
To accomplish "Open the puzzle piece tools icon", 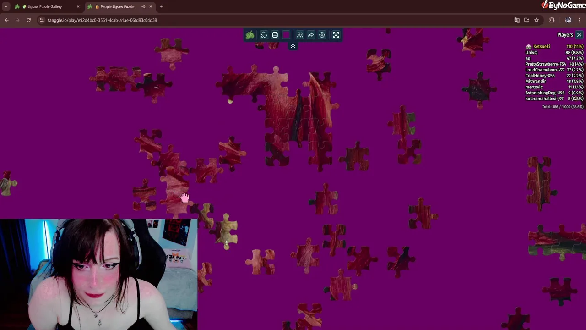I will point(264,35).
